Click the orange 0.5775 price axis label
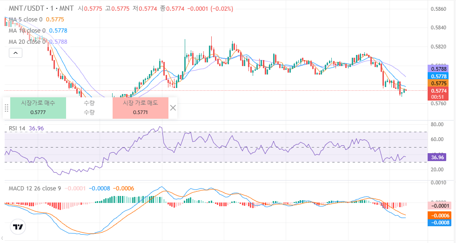This screenshot has width=456, height=243. [438, 83]
